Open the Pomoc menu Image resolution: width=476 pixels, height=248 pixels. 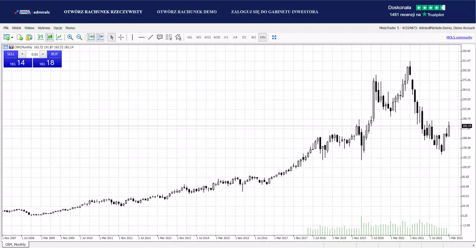(70, 28)
